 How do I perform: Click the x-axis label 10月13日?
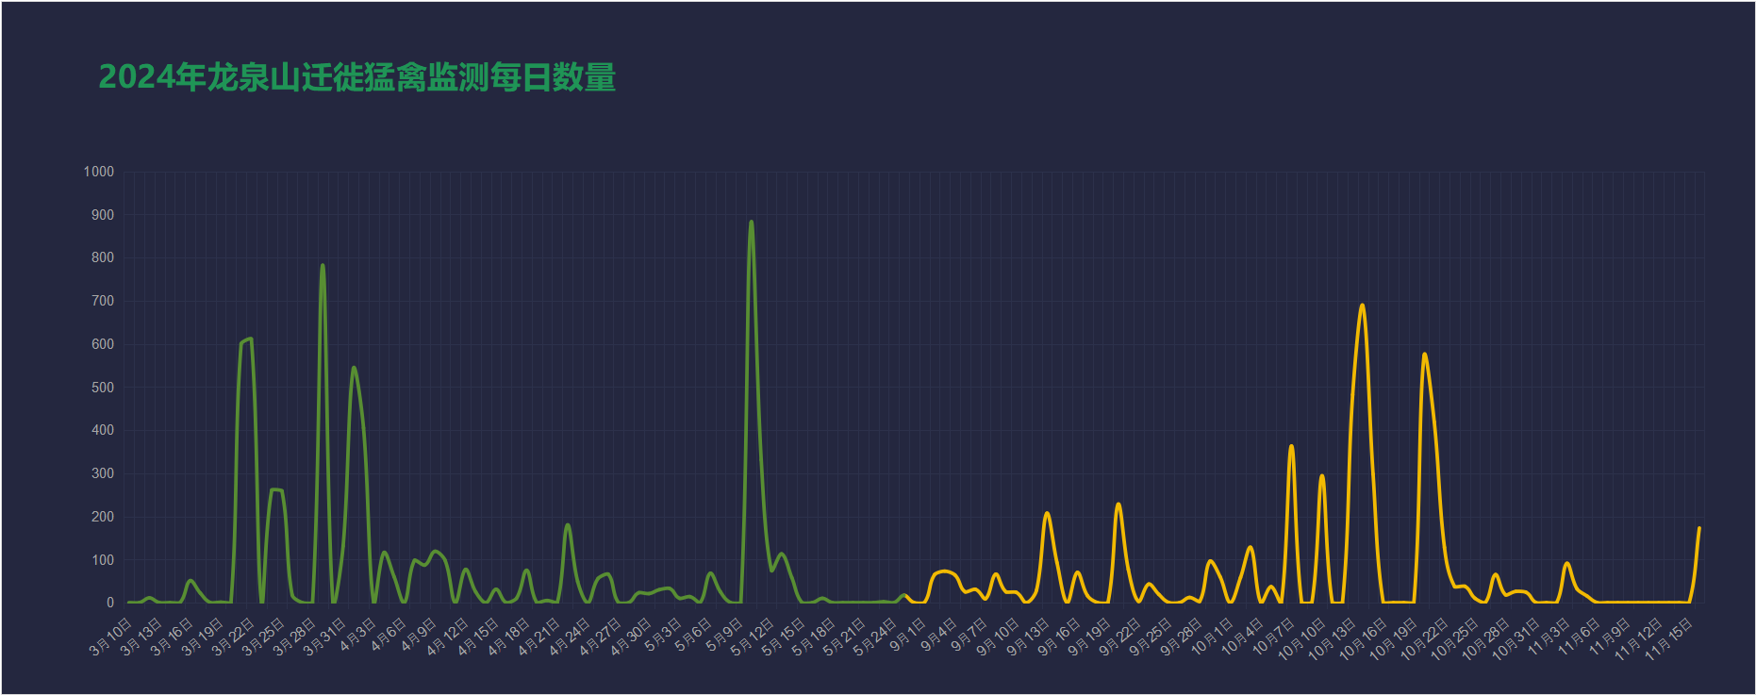tap(1333, 638)
